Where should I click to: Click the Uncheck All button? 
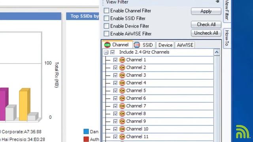[x=206, y=33]
